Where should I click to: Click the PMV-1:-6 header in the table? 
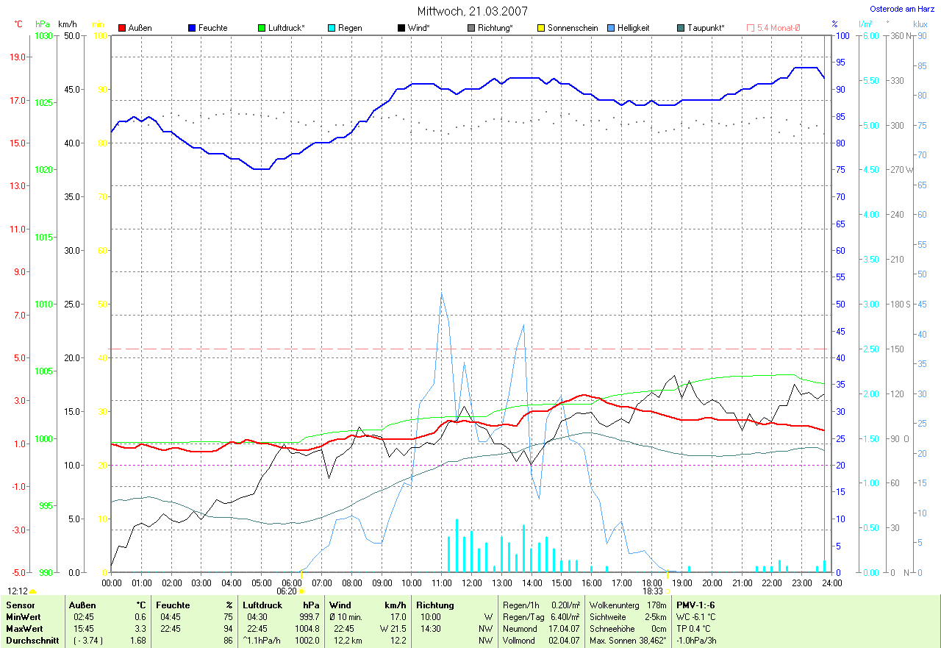696,605
